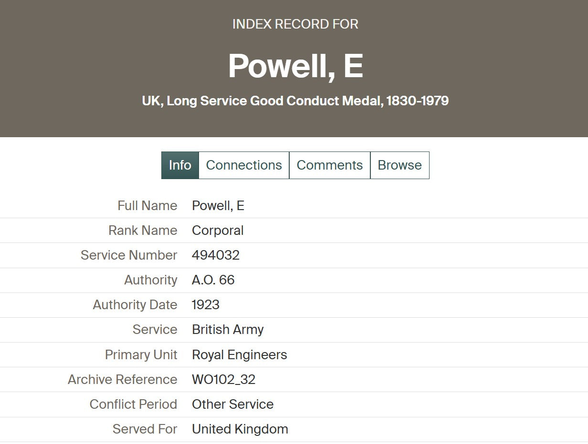This screenshot has height=444, width=588.
Task: Click the Conflict Period field label
Action: pyautogui.click(x=133, y=404)
